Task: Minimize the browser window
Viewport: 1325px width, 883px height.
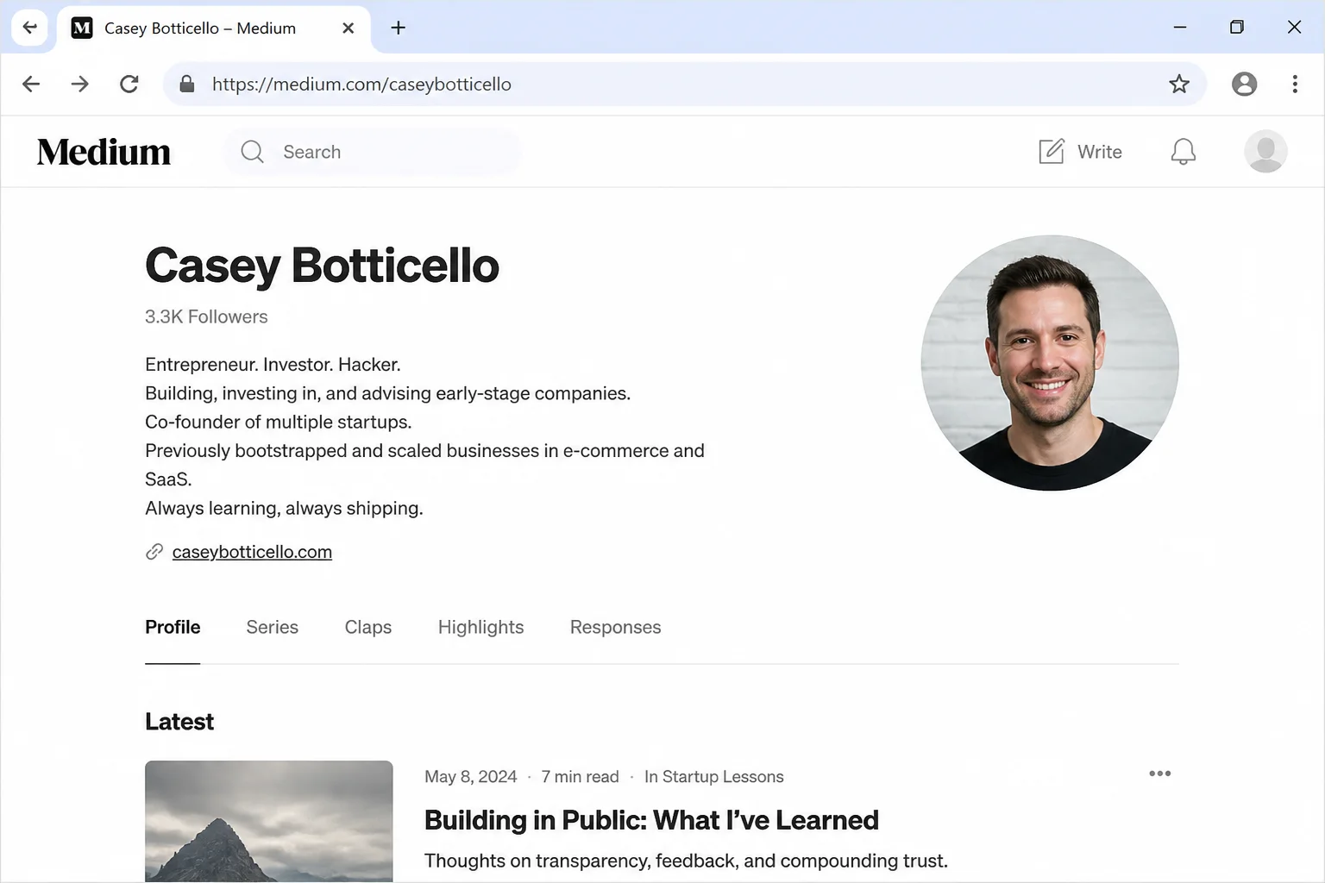Action: coord(1180,28)
